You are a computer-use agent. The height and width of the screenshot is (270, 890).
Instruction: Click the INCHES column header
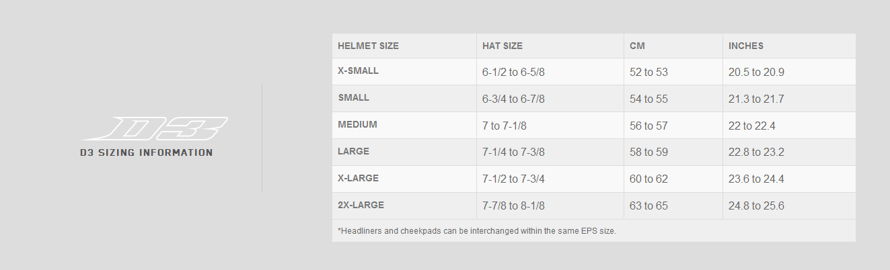(x=746, y=46)
